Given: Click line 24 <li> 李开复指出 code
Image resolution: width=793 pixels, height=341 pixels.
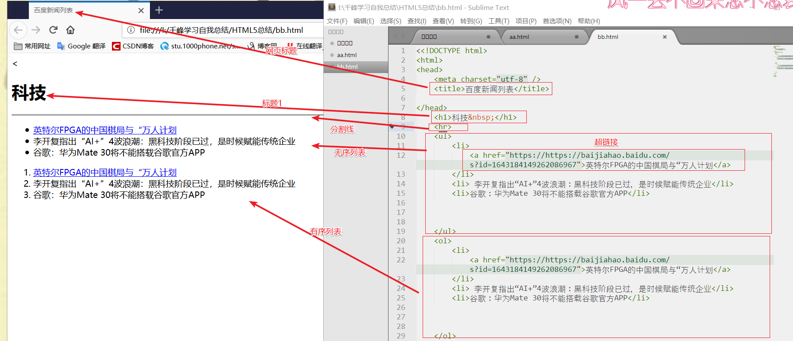Looking at the screenshot, I should point(592,288).
